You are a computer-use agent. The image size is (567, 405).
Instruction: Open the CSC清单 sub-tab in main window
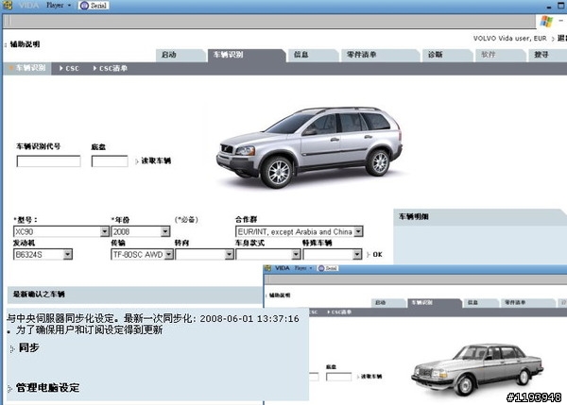point(111,68)
